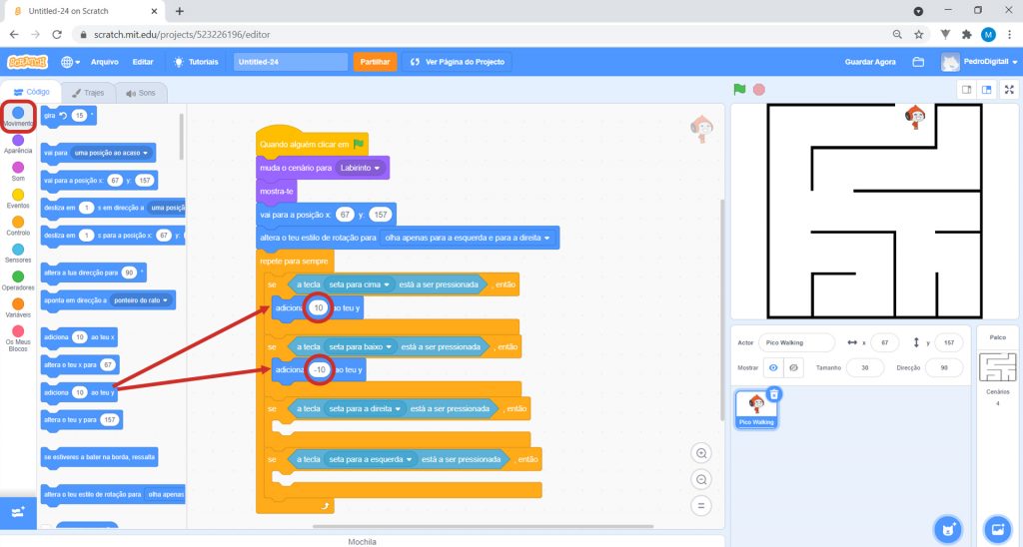Select the Pico Walking sprite thumbnail

[757, 409]
